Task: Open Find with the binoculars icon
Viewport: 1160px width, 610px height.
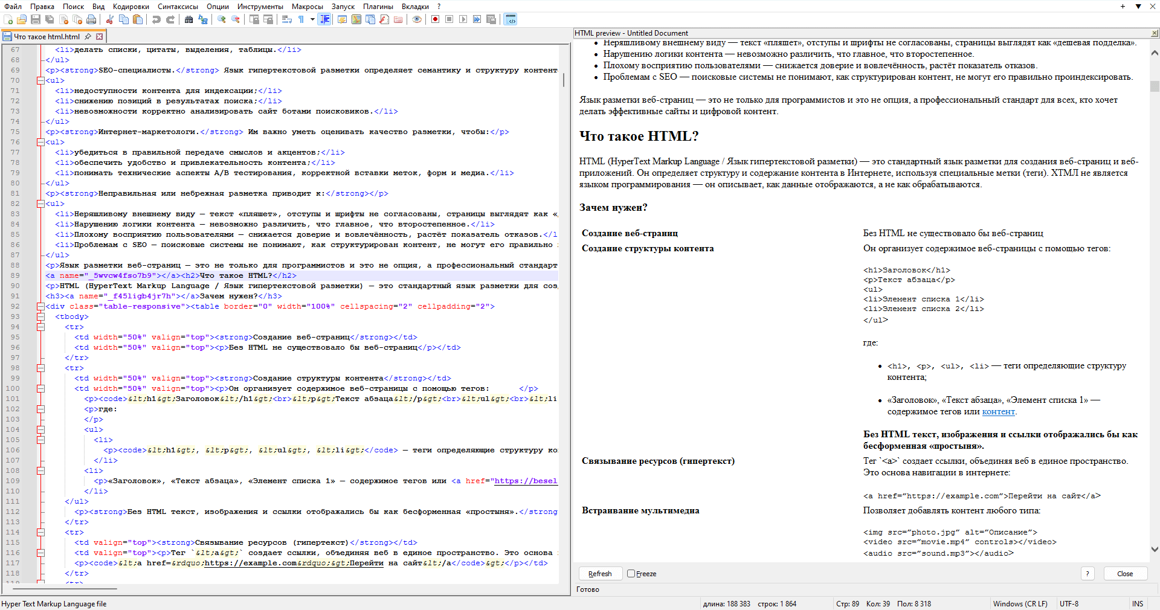Action: (x=189, y=19)
